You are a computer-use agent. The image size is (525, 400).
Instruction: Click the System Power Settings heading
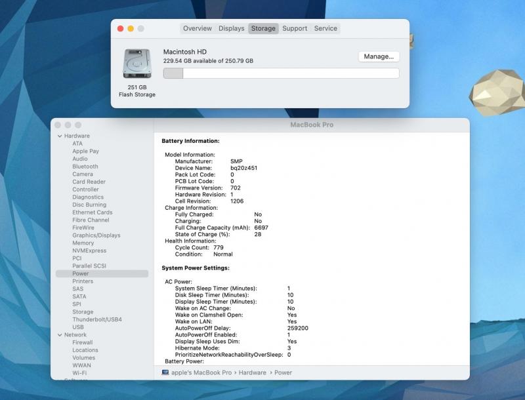click(x=196, y=268)
